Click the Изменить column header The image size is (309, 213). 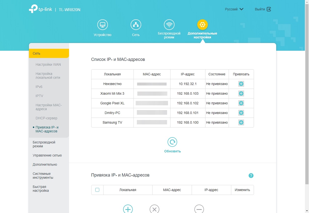tap(242, 190)
